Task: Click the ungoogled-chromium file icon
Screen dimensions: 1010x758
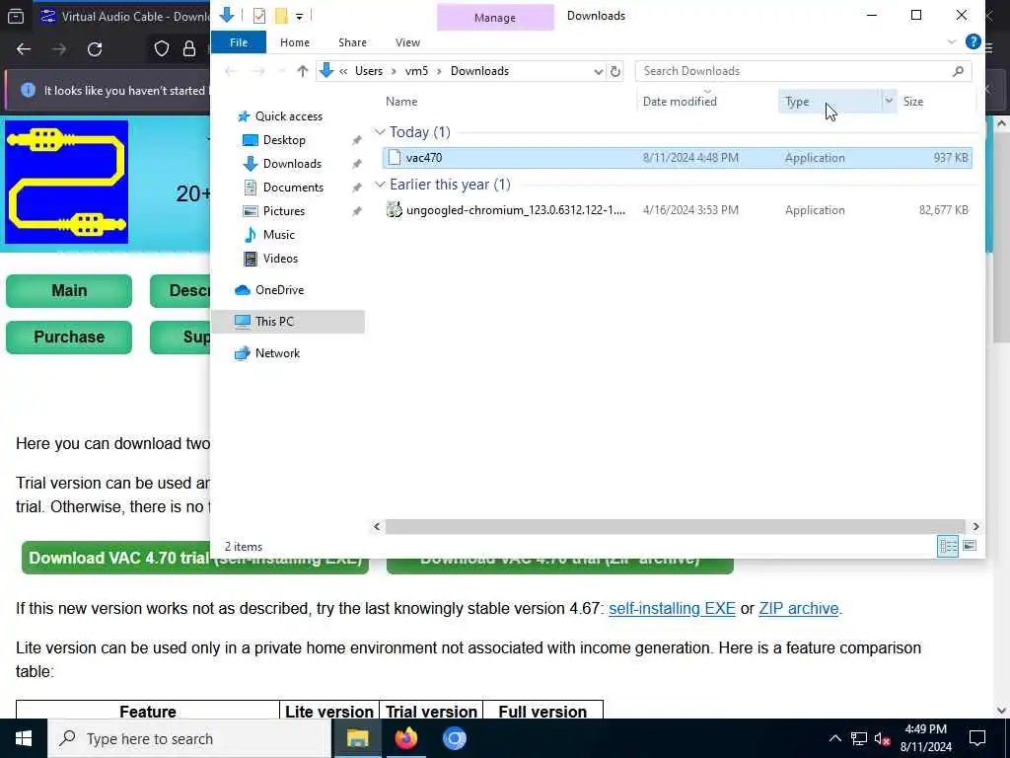Action: coord(395,209)
